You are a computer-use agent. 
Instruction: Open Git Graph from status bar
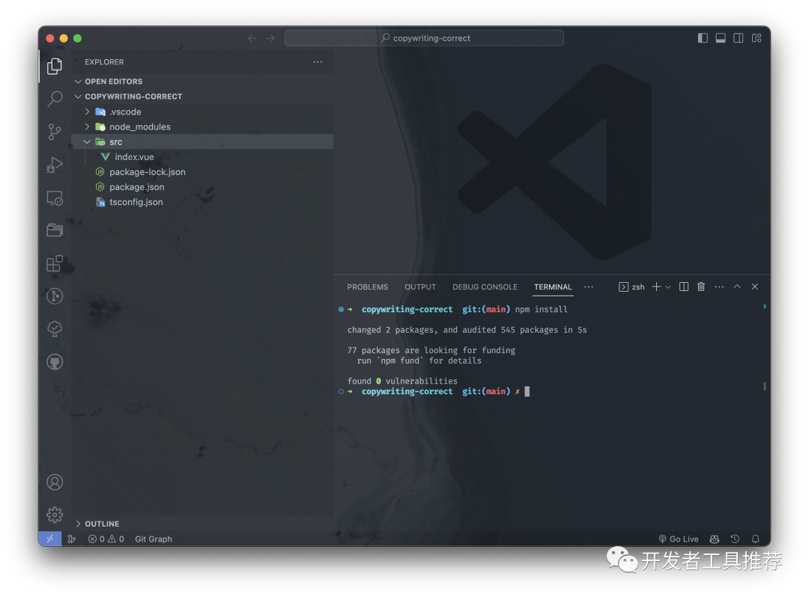click(x=154, y=539)
